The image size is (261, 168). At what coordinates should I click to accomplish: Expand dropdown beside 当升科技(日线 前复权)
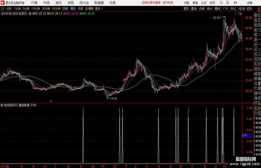(x=30, y=14)
